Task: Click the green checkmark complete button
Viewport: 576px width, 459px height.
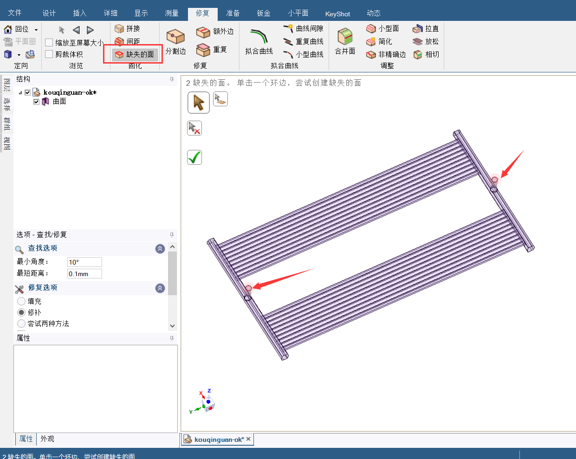Action: point(194,157)
